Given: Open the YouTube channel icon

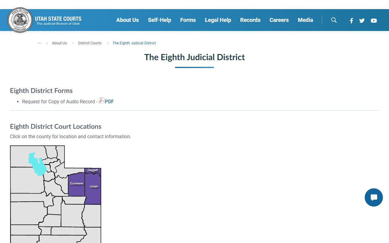Looking at the screenshot, I should point(374,21).
